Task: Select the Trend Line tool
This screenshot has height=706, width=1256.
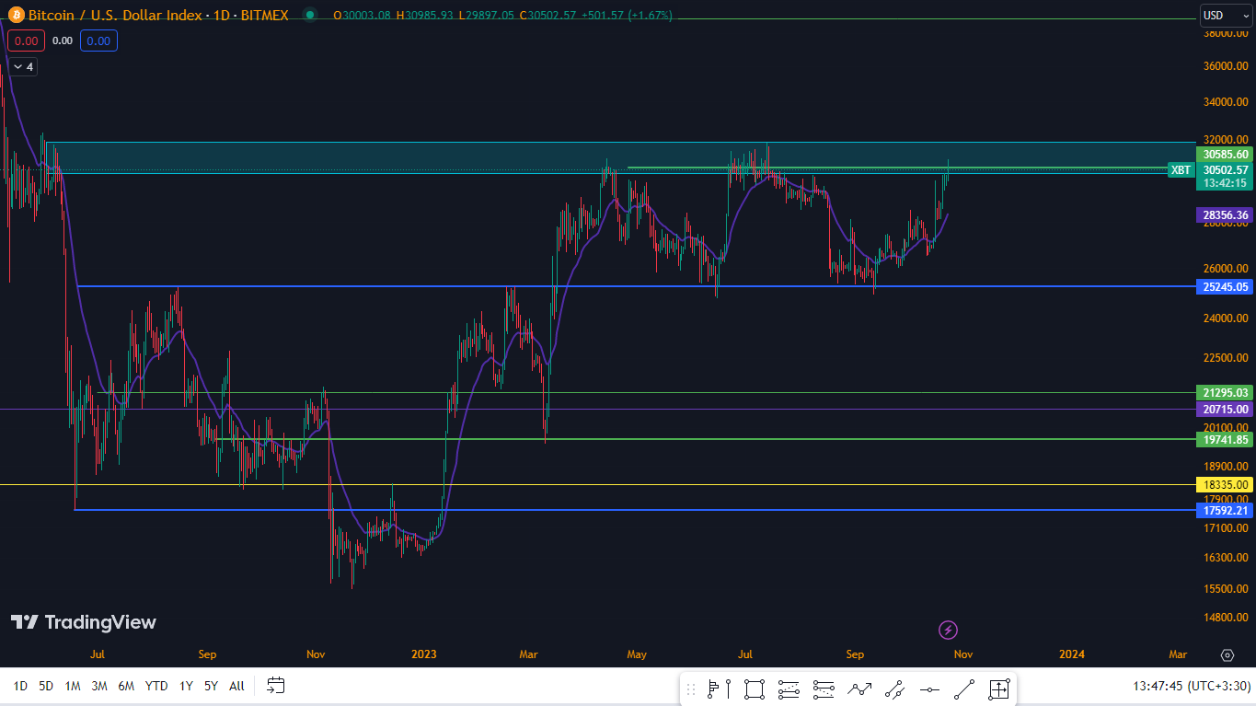Action: pos(964,689)
